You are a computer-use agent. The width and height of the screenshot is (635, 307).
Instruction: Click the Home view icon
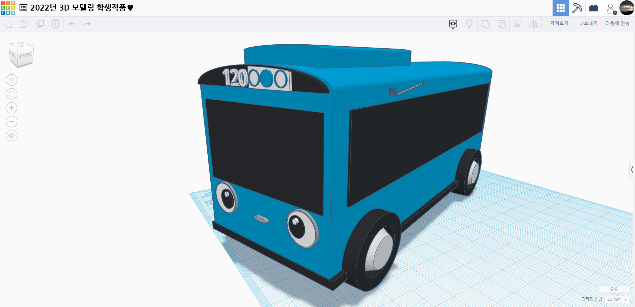[12, 80]
